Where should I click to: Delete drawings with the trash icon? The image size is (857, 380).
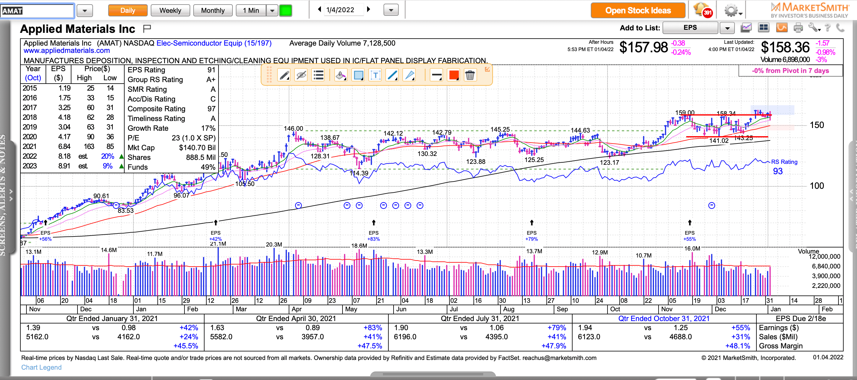click(x=470, y=75)
